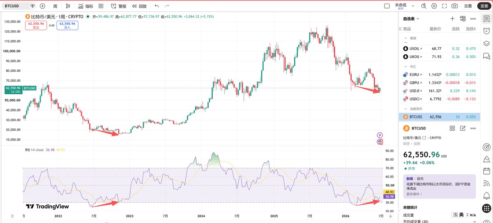
Task: Add a note for BTCUSD with pencil icon
Action: coord(463,128)
